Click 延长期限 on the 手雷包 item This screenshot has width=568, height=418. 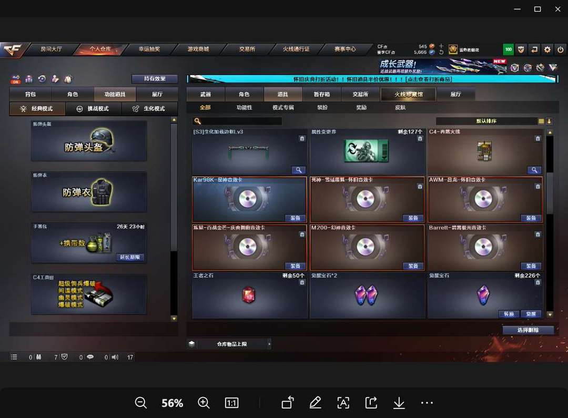point(130,257)
